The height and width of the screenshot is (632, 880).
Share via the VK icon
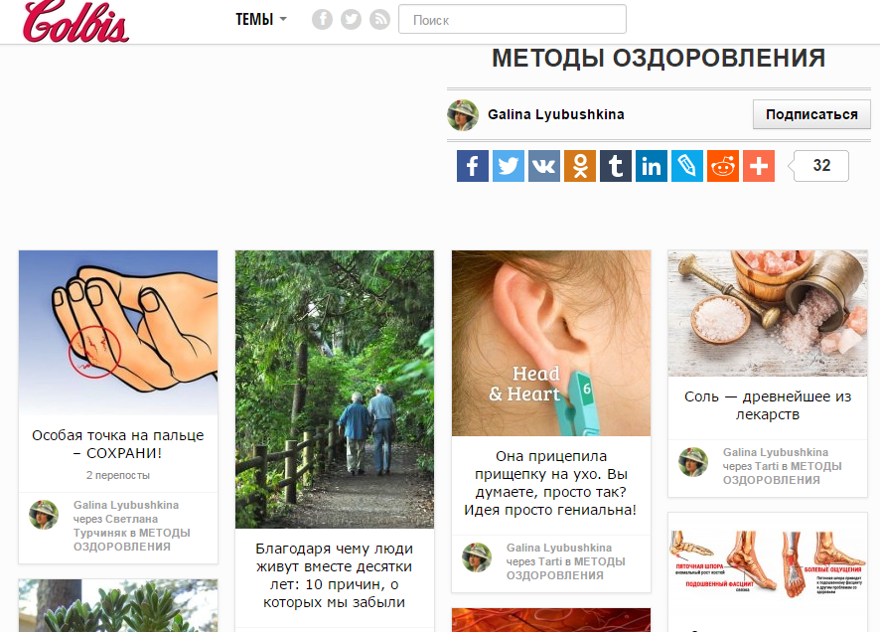(544, 166)
